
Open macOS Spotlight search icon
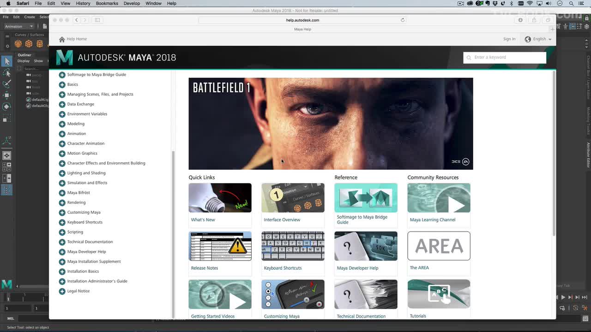pyautogui.click(x=571, y=3)
